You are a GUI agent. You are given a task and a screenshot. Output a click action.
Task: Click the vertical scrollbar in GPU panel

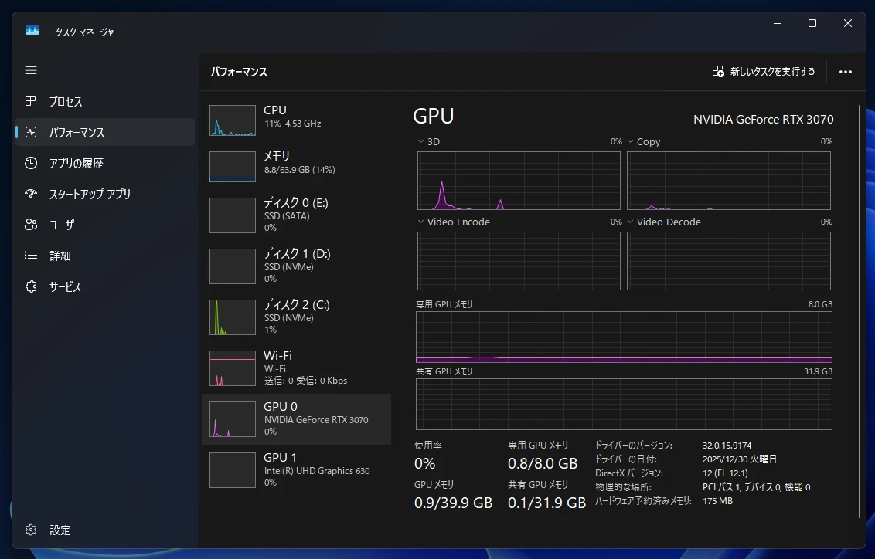[x=860, y=309]
